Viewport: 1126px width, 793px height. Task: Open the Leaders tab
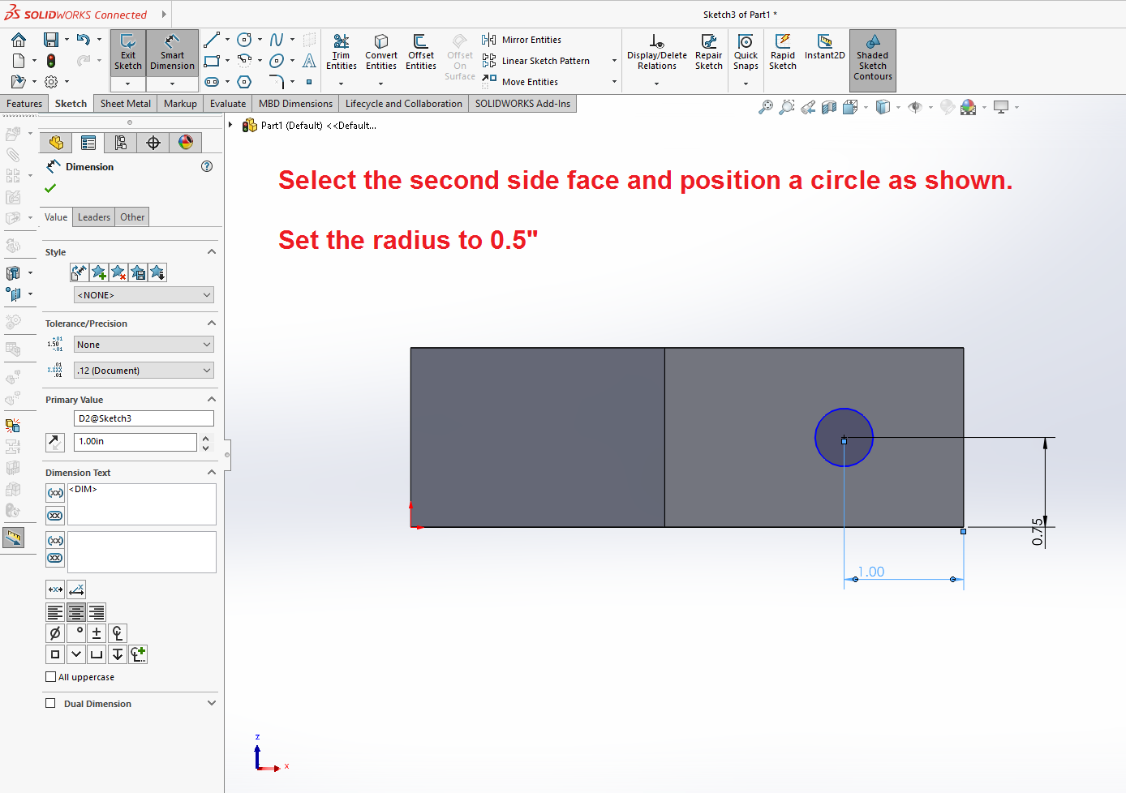[94, 217]
